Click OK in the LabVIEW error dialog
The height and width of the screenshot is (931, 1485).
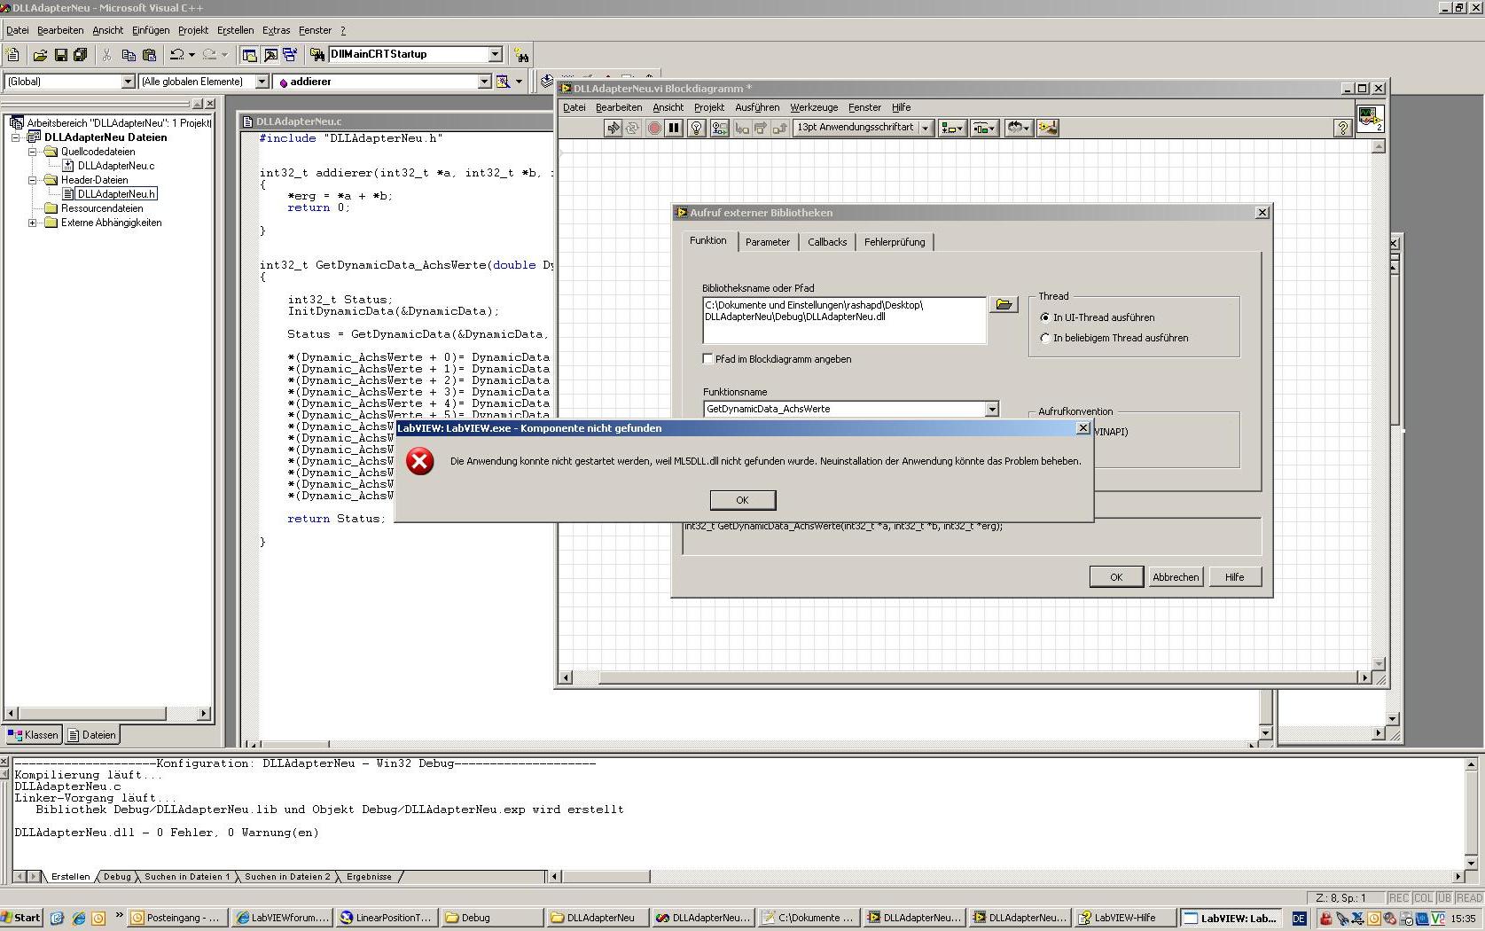(x=742, y=500)
